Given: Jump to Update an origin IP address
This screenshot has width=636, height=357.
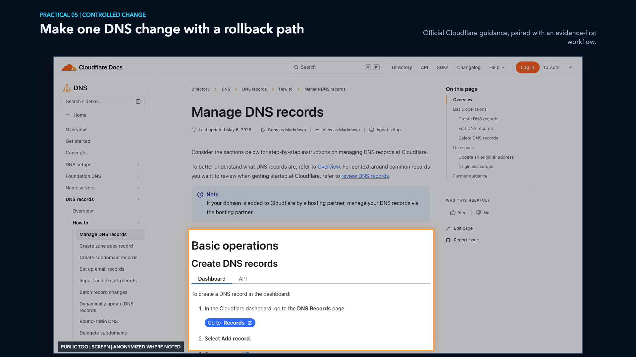Looking at the screenshot, I should (486, 157).
